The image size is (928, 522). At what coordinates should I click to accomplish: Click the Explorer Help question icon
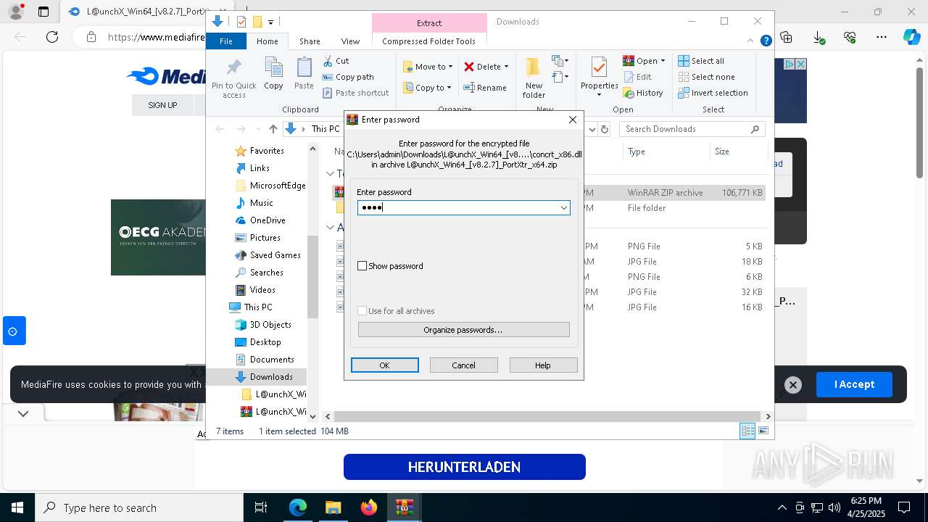point(766,41)
